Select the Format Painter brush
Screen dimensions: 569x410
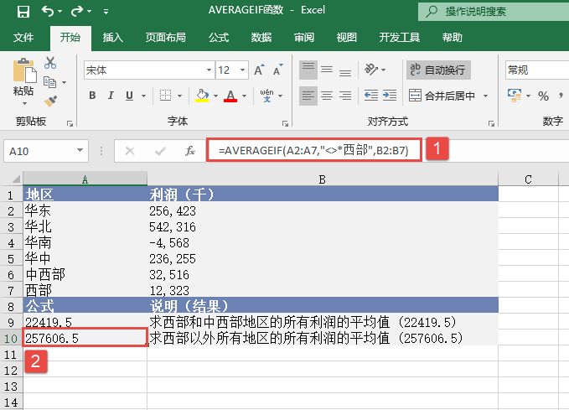[x=50, y=101]
